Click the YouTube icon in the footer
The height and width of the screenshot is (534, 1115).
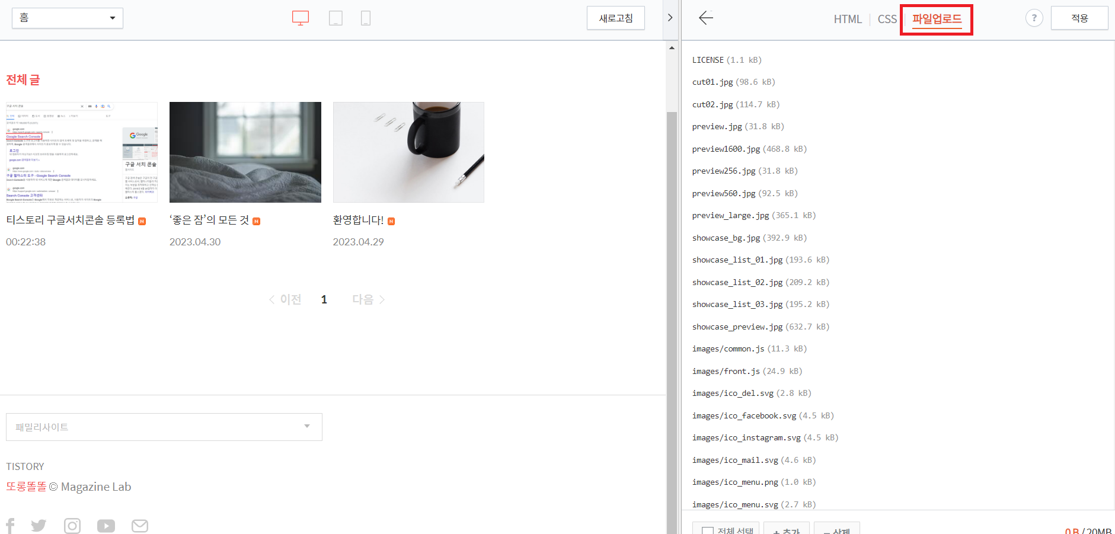106,526
